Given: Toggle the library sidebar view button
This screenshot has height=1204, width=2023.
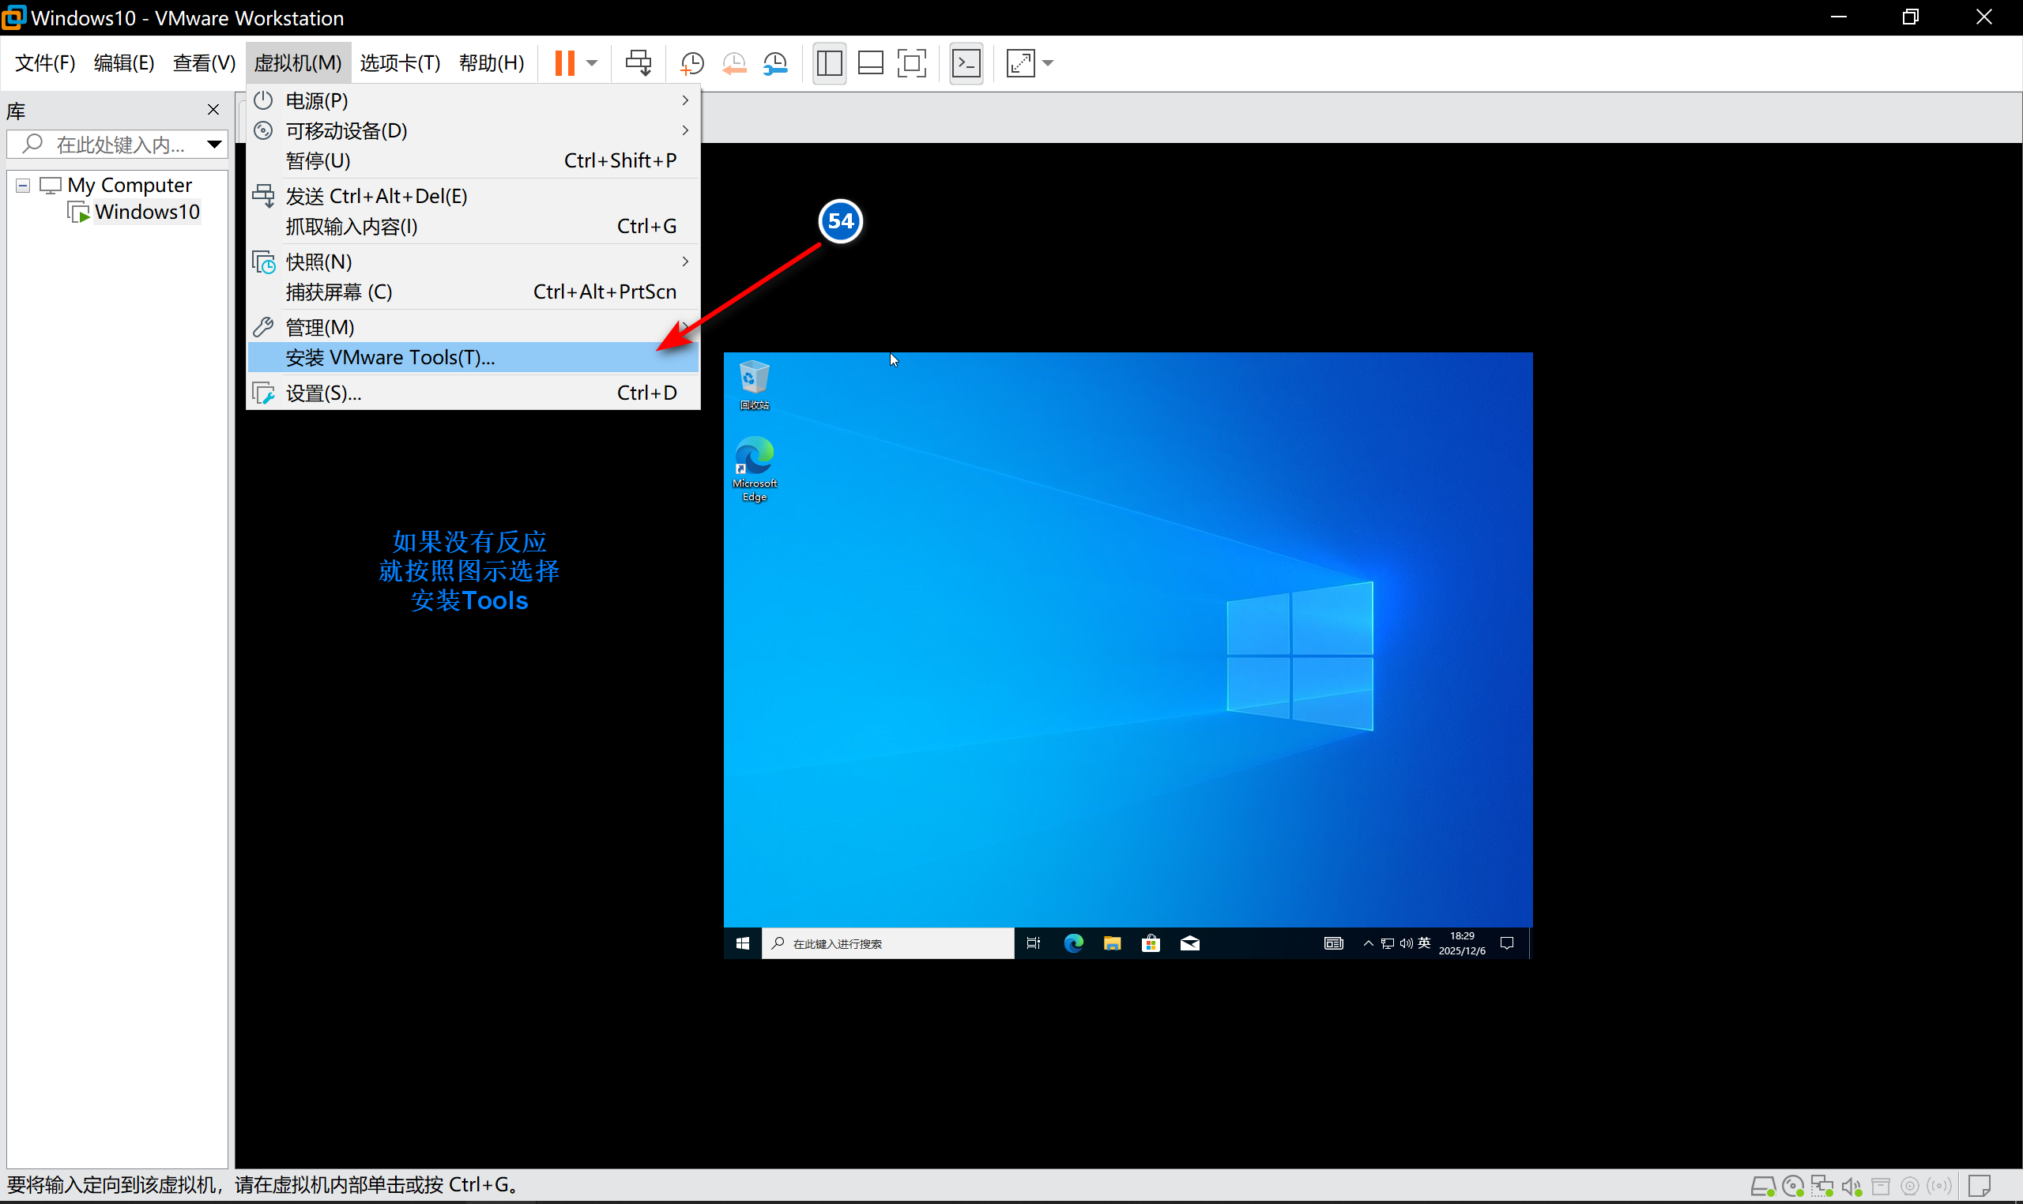Looking at the screenshot, I should coord(829,63).
